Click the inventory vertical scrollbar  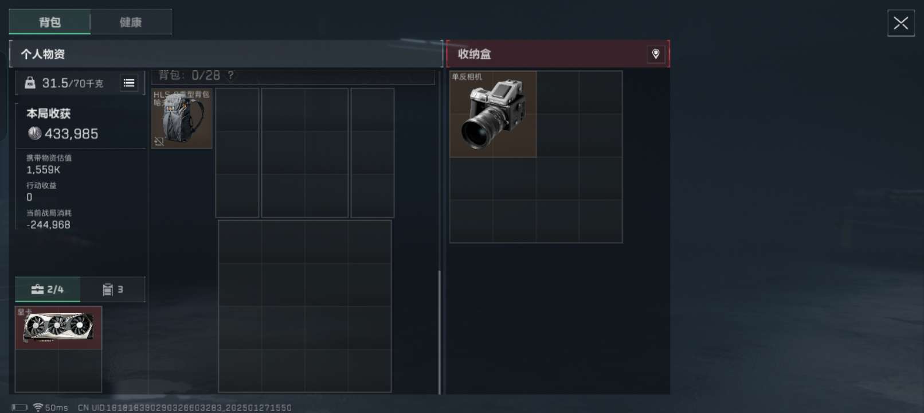coord(440,332)
